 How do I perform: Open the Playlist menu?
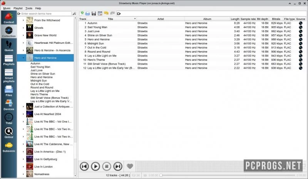18,8
